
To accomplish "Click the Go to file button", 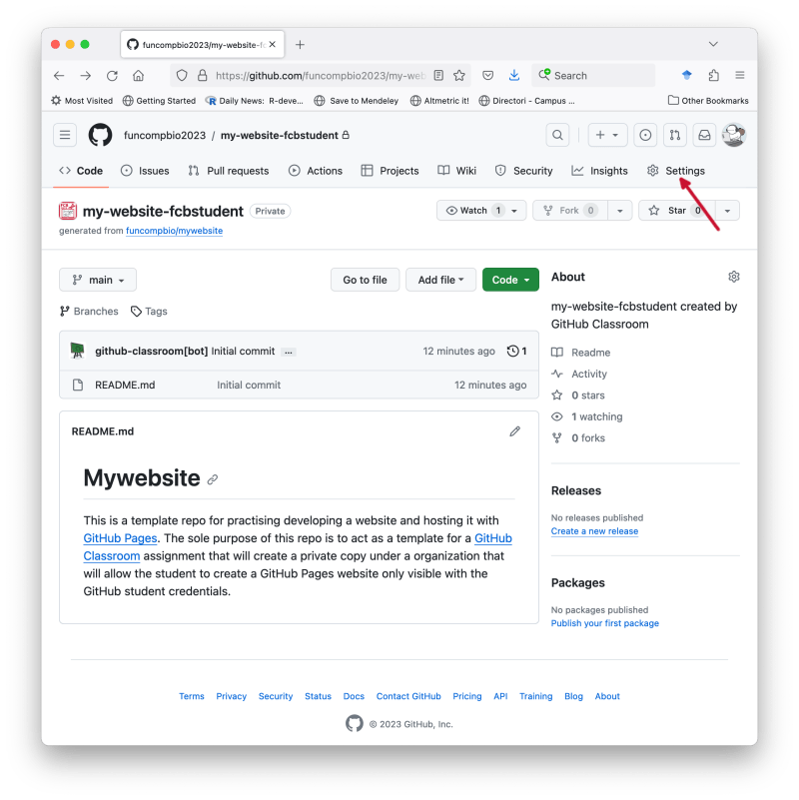I will coord(365,280).
